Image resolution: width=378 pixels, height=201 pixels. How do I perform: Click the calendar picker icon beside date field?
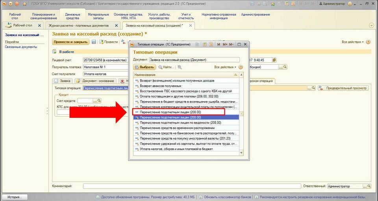click(x=274, y=60)
